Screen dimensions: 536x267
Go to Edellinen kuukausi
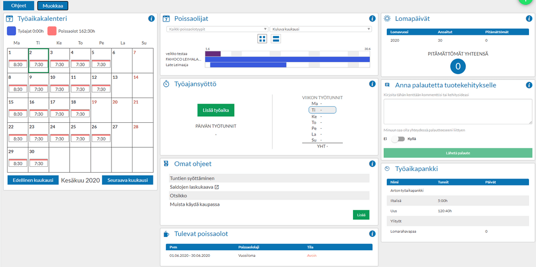click(33, 180)
